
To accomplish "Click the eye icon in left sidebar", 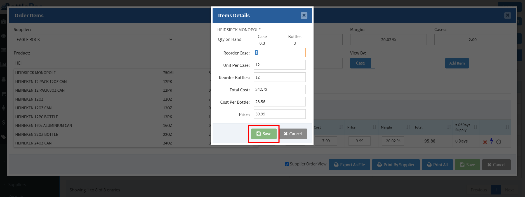I will point(3,36).
